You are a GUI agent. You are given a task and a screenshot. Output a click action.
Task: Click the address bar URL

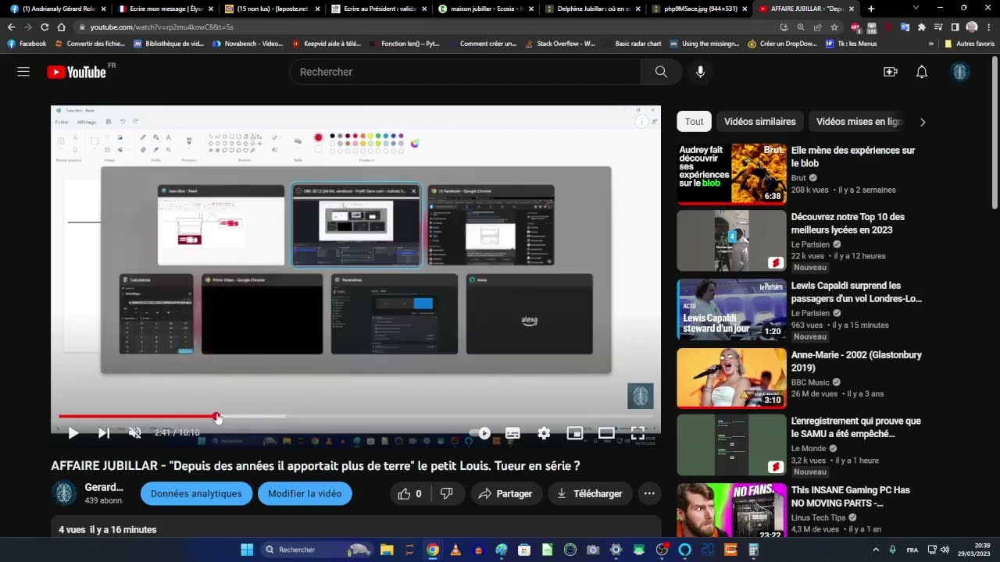(x=162, y=27)
